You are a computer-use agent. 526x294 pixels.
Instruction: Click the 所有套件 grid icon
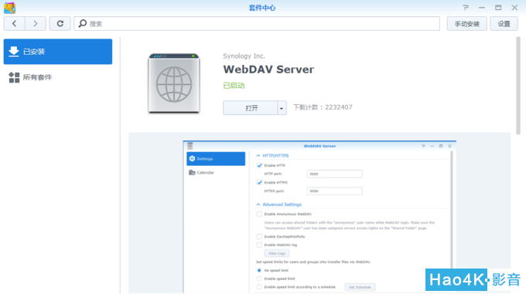[14, 77]
